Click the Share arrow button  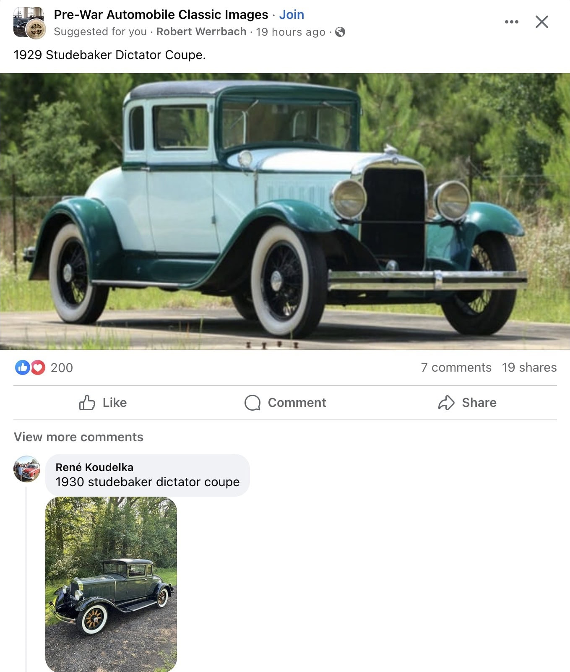click(467, 403)
